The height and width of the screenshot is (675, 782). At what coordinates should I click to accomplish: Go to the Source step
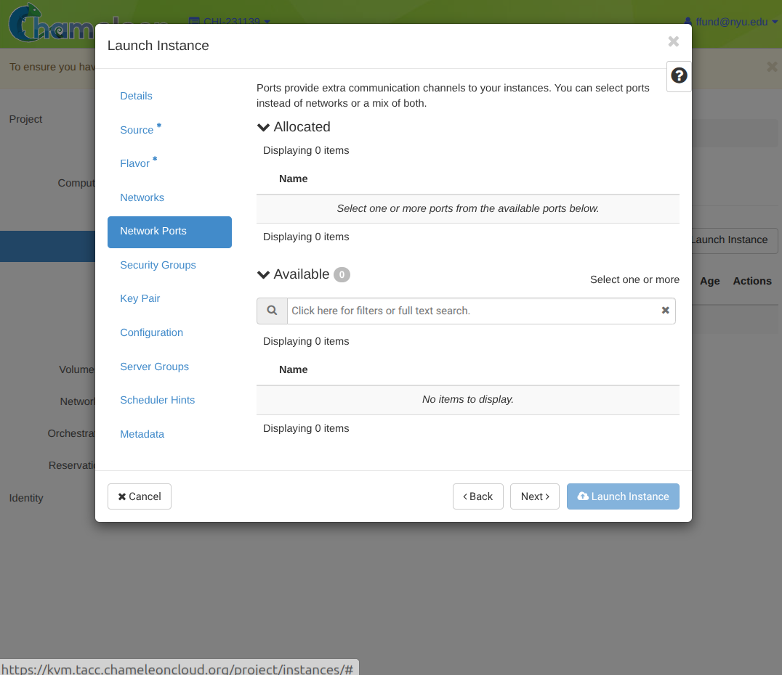pos(137,130)
